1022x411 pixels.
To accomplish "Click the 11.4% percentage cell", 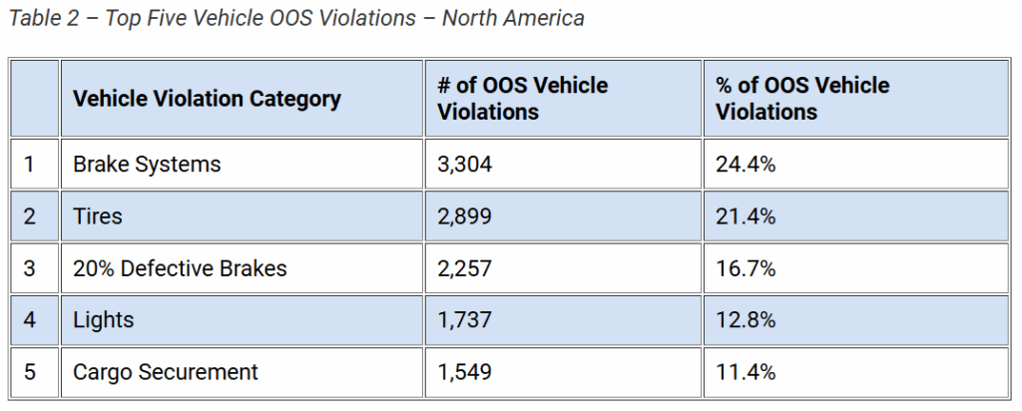I will [746, 372].
